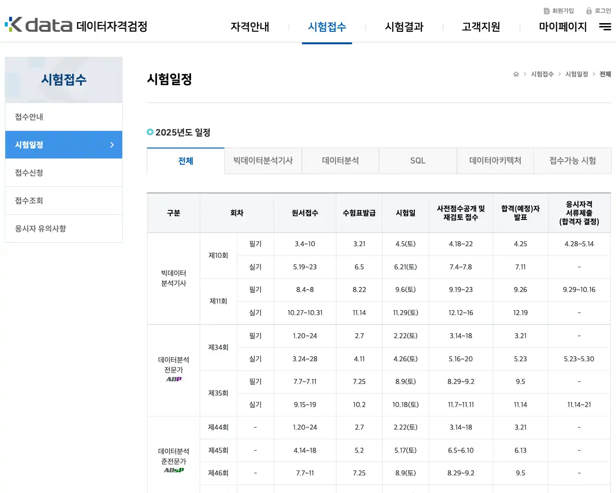
Task: Go to 접수안내 in the sidebar
Action: point(30,117)
